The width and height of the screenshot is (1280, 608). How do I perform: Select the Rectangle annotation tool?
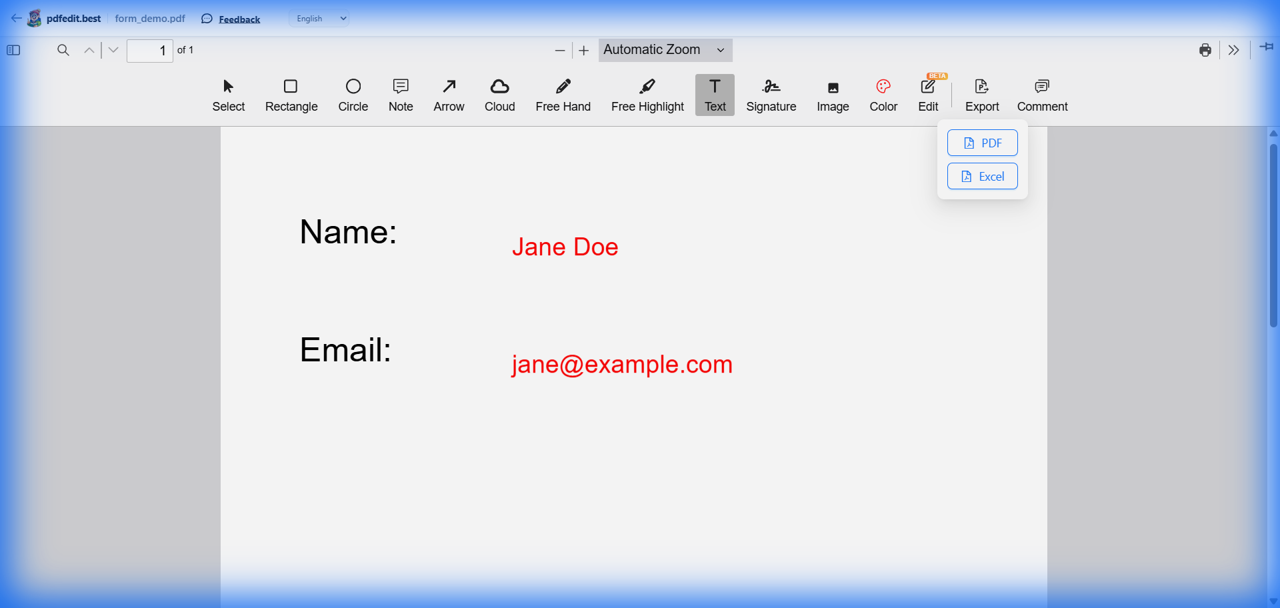click(291, 95)
